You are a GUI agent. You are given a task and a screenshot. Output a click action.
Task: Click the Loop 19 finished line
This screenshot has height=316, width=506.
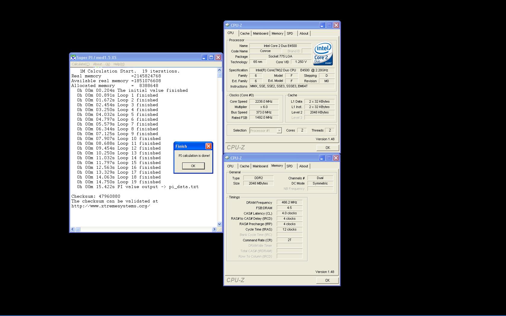pyautogui.click(x=119, y=182)
